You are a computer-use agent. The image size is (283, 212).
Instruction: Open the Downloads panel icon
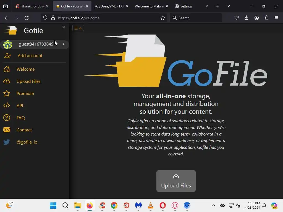[x=246, y=18]
